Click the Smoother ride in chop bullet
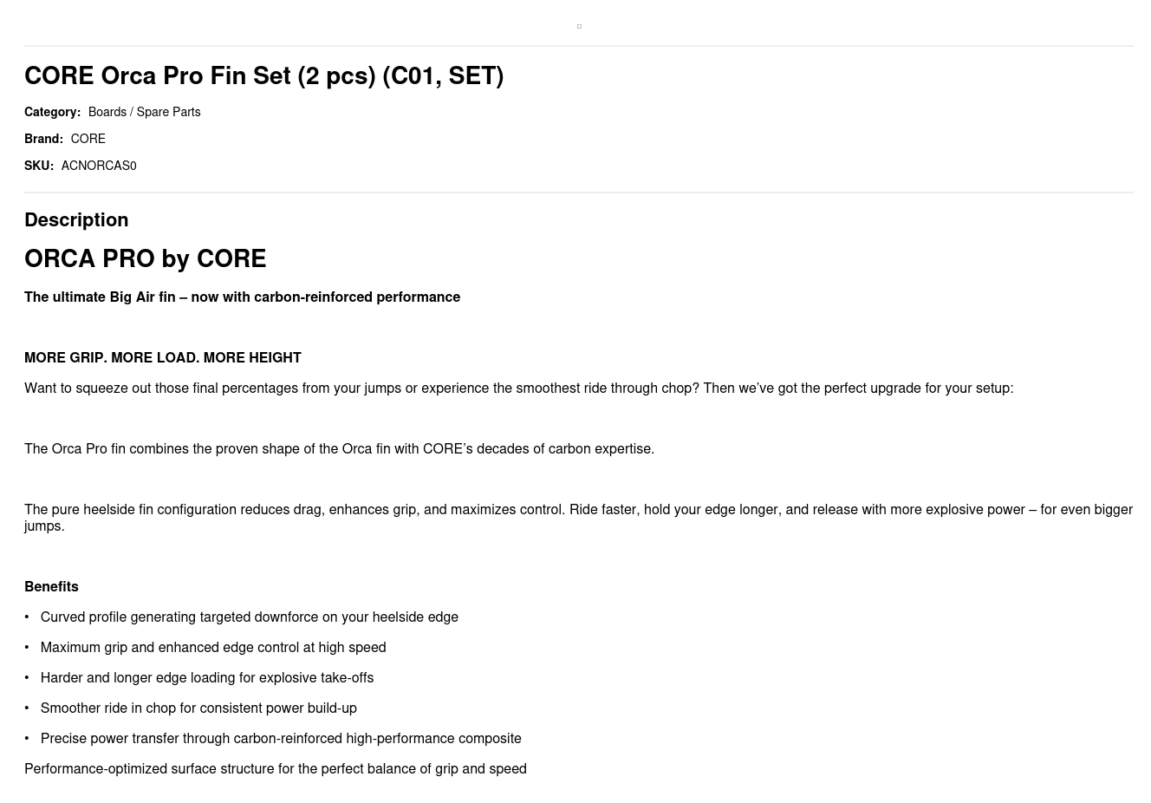 pos(198,708)
